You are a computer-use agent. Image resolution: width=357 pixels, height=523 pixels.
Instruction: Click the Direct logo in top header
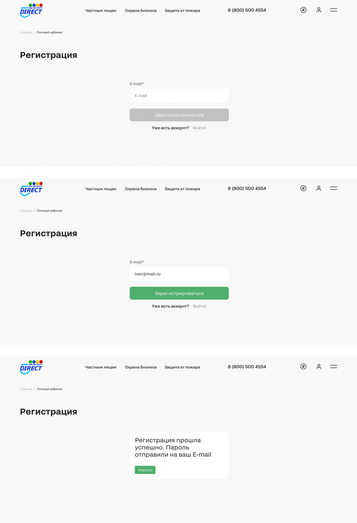coord(31,11)
